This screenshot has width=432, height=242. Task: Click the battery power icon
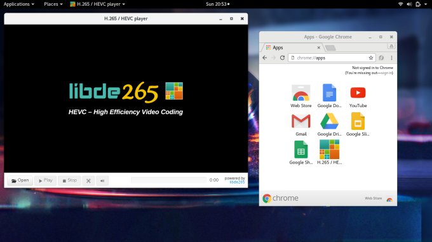tap(418, 4)
